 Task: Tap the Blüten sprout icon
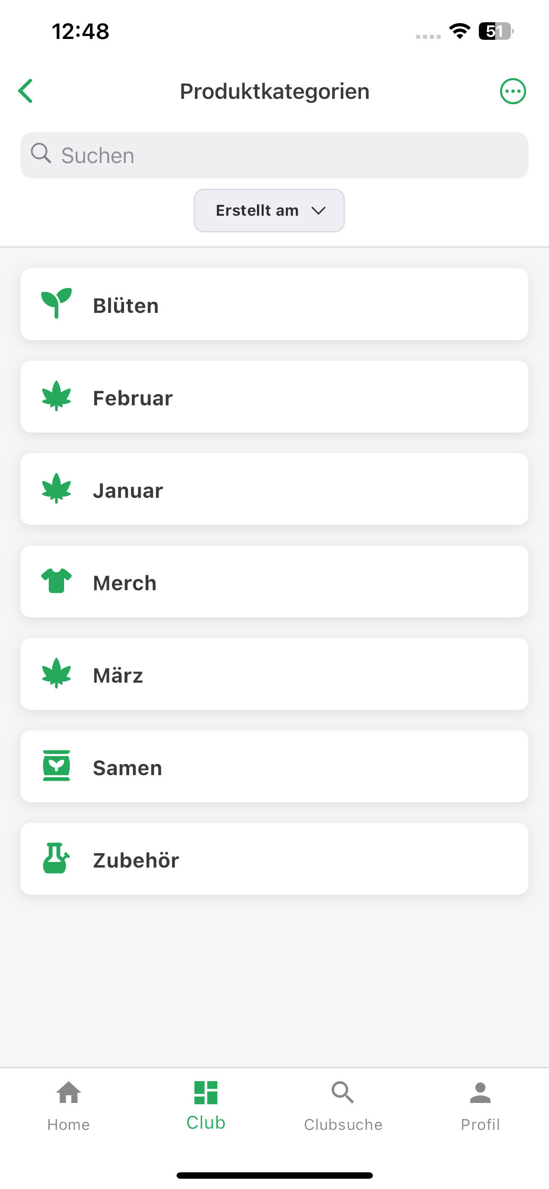56,303
